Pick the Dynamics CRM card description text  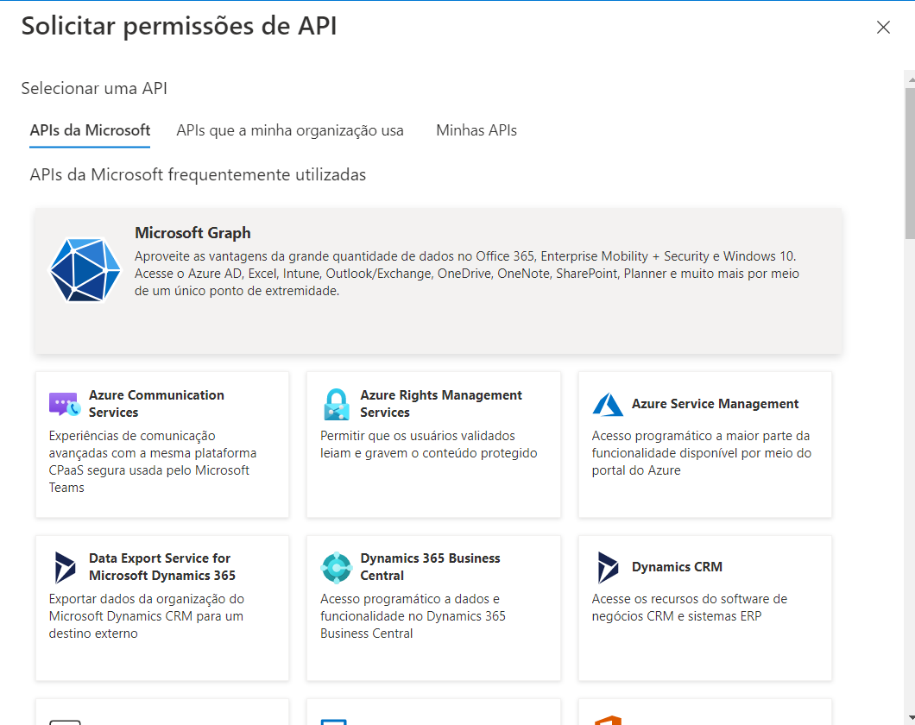[x=689, y=608]
